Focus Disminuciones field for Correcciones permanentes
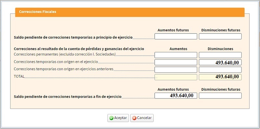 [x=220, y=55]
